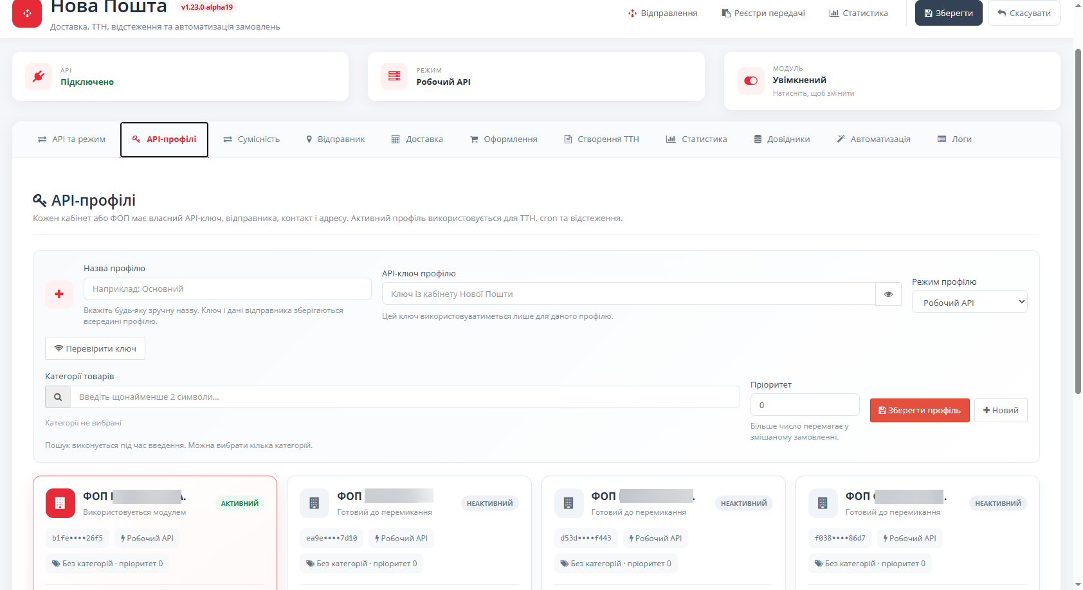Viewport: 1083px width, 590px height.
Task: Open the Логи tab
Action: 954,139
